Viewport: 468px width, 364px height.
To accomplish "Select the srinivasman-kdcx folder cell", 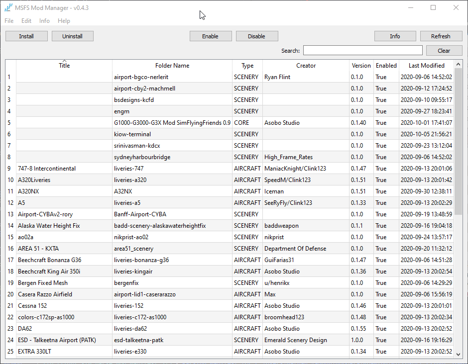I will point(172,146).
